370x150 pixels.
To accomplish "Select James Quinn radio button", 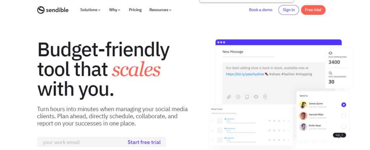I will (x=344, y=105).
